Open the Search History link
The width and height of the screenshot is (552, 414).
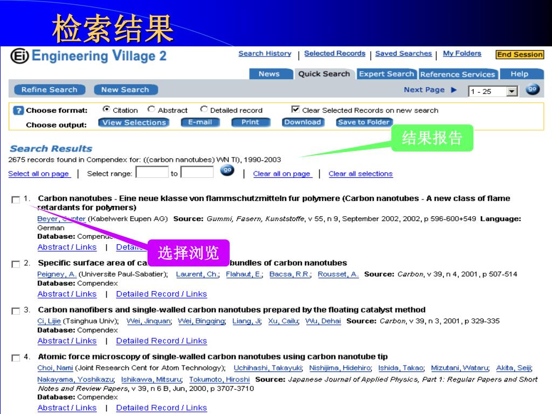(x=265, y=53)
